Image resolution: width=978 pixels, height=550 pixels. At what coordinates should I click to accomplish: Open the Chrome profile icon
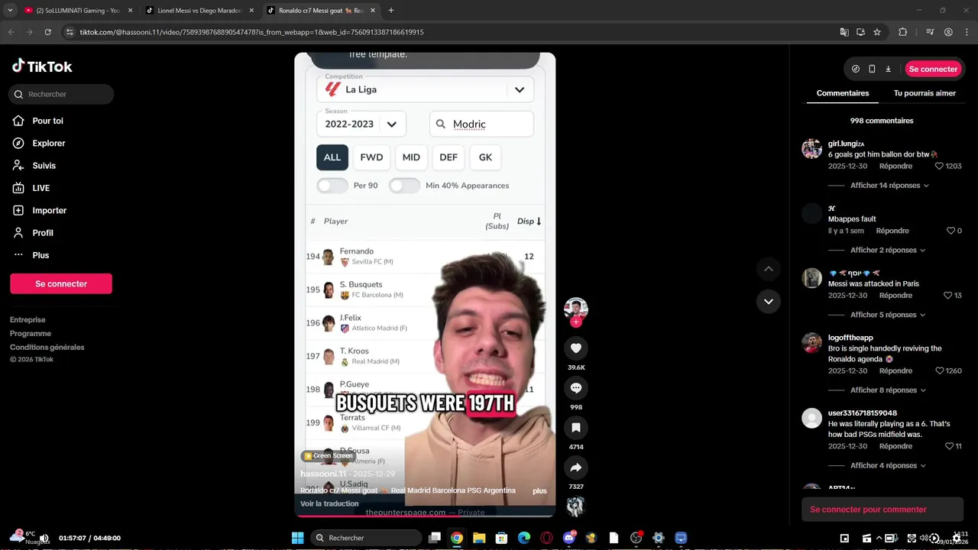[948, 32]
